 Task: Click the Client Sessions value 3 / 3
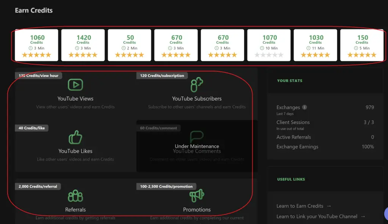click(369, 122)
